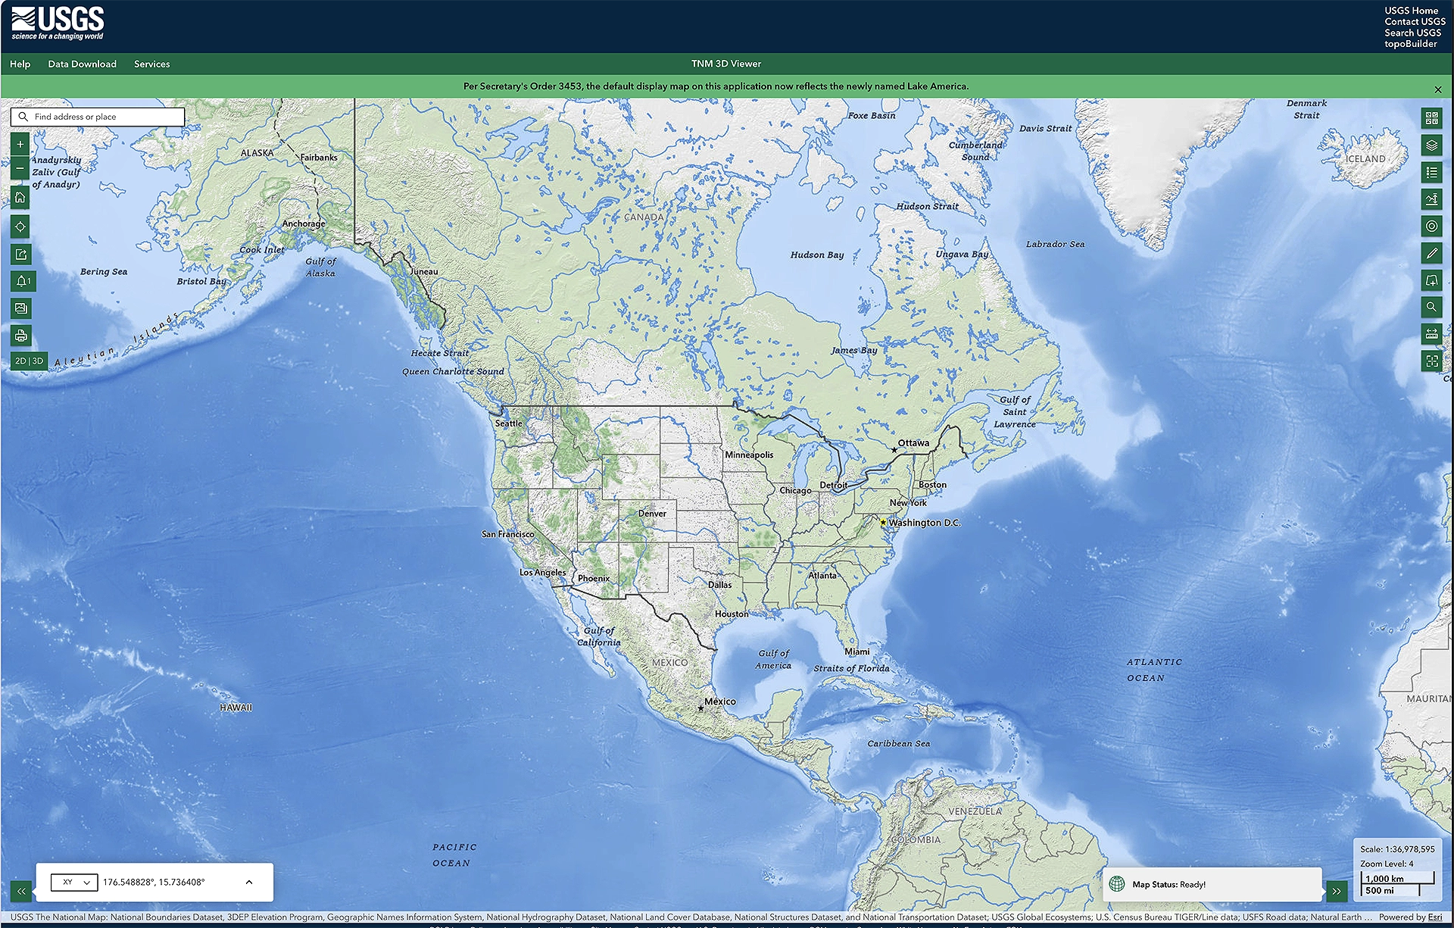The image size is (1454, 928).
Task: Dismiss the Lake America notice banner
Action: (1438, 89)
